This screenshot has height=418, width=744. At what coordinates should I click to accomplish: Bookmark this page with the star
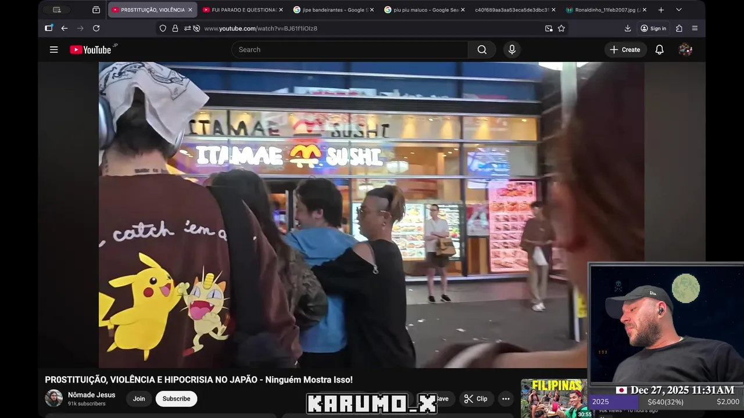click(561, 28)
